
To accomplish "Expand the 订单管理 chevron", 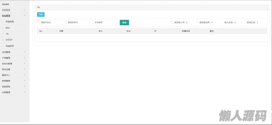I will 25,57.
